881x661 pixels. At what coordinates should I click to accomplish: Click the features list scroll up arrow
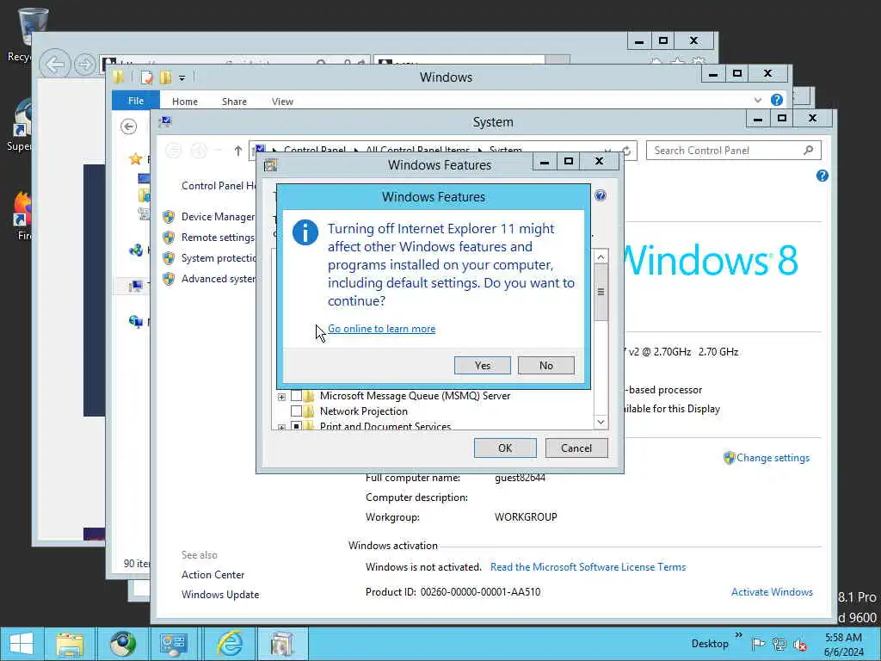click(x=601, y=256)
